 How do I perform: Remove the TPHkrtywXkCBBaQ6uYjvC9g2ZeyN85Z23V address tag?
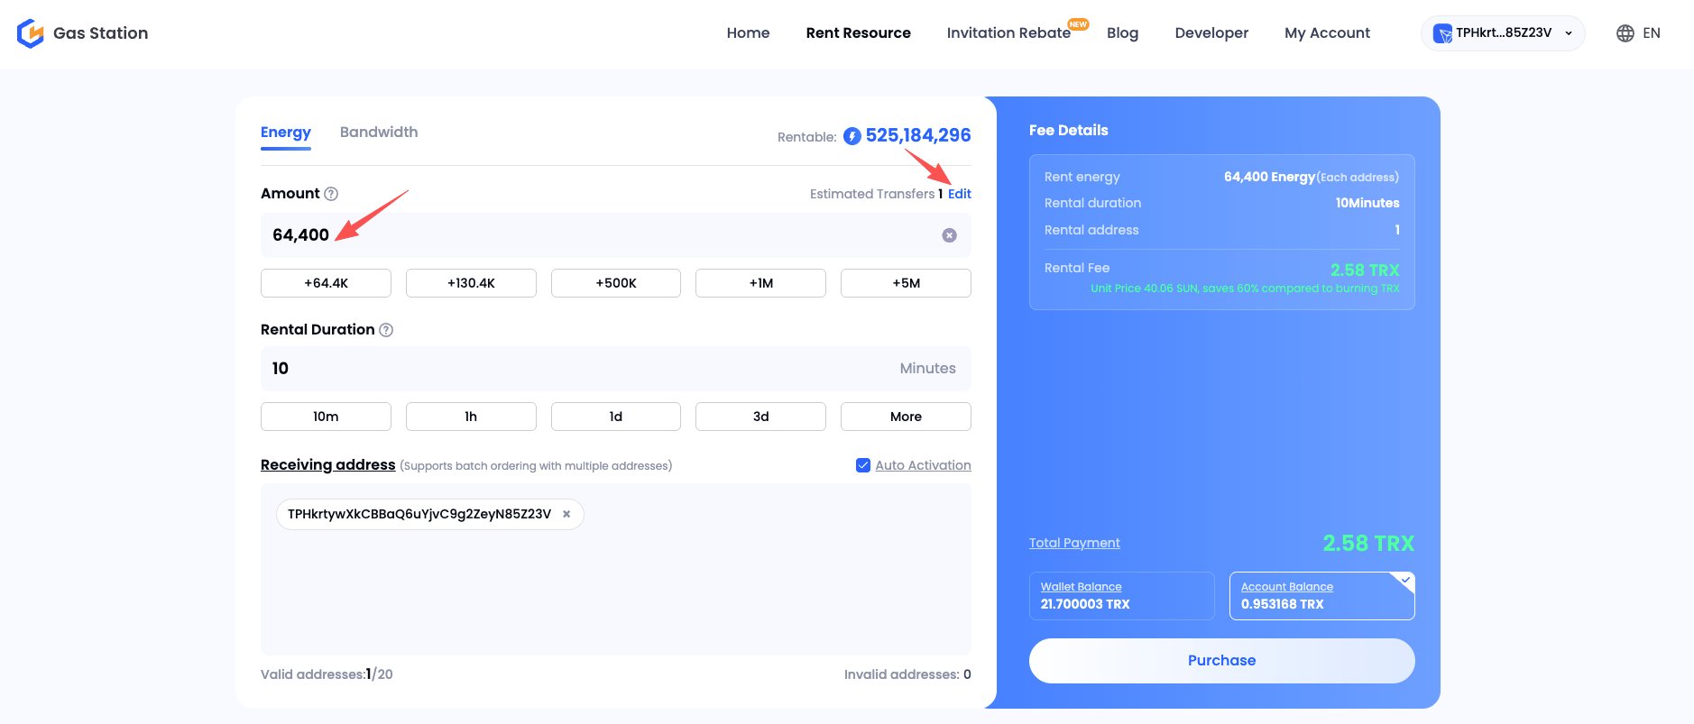tap(566, 514)
